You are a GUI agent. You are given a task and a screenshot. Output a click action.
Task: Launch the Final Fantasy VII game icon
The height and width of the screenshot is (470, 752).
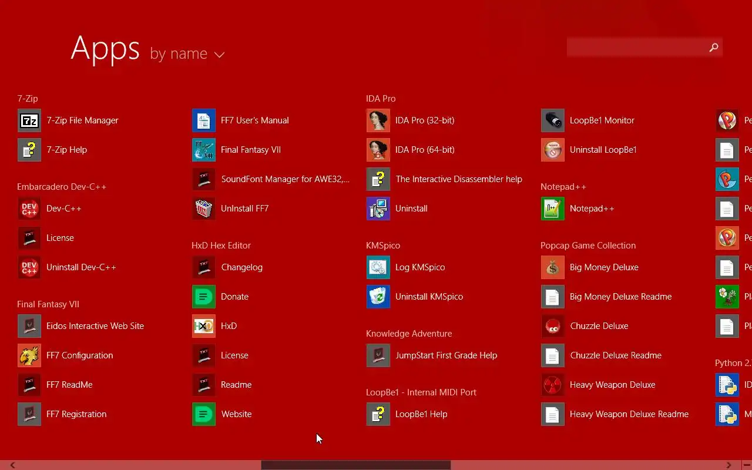tap(204, 150)
